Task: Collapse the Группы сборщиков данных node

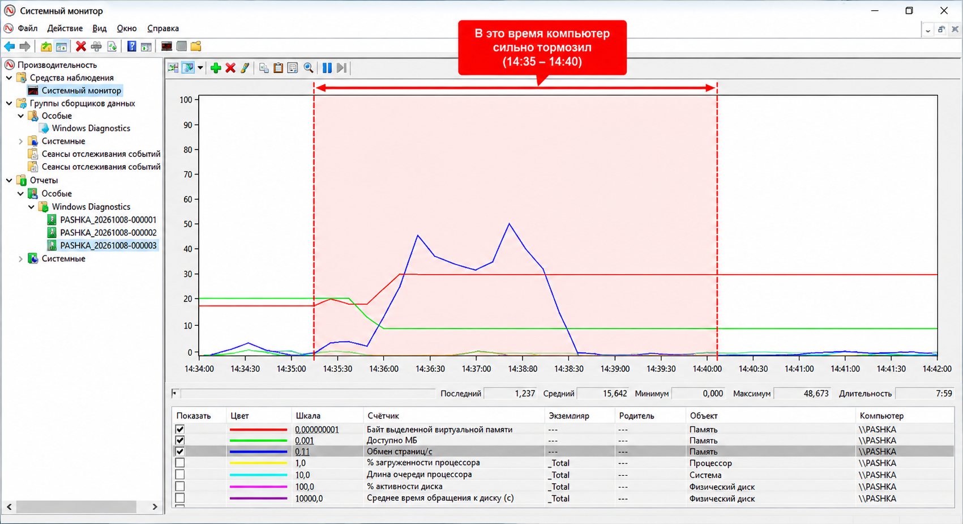Action: [x=9, y=103]
